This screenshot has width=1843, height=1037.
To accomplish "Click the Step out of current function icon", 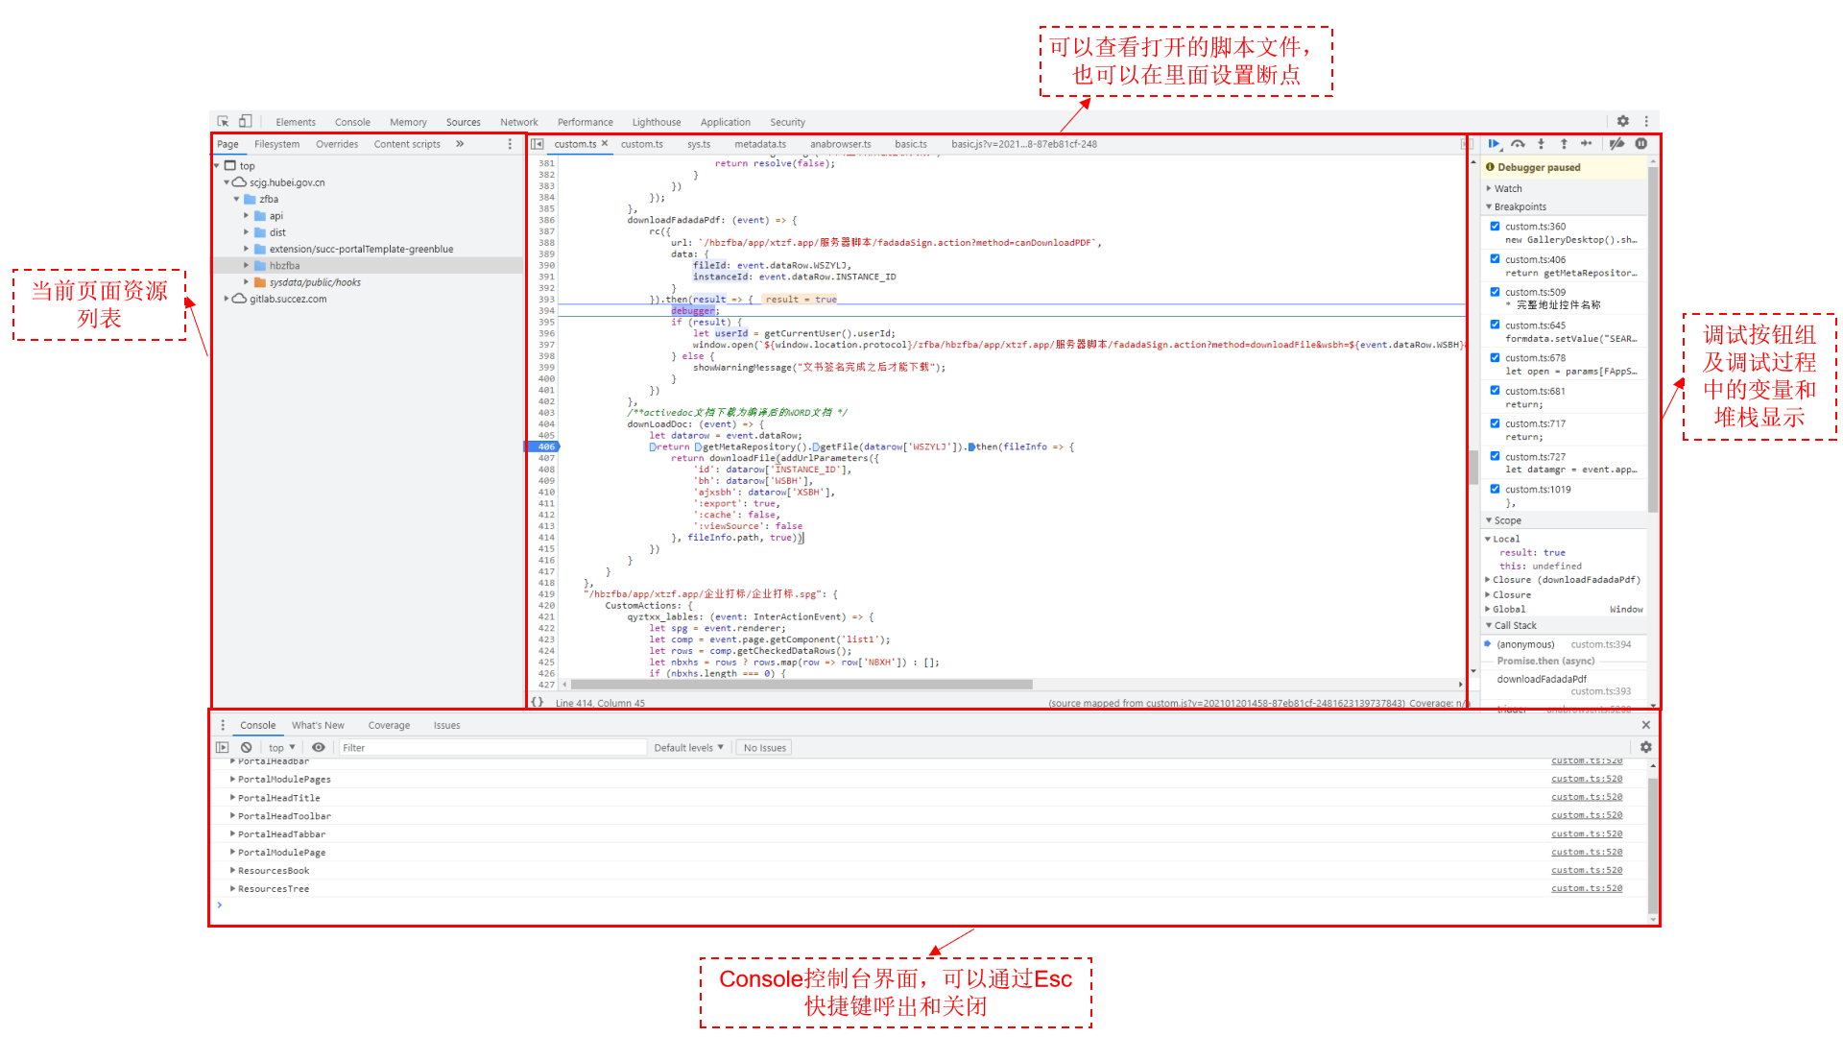I will pyautogui.click(x=1564, y=144).
